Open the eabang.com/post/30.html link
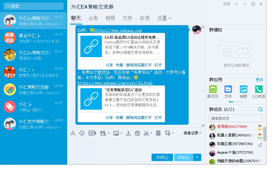Viewport: 273px width, 177px height. [115, 83]
